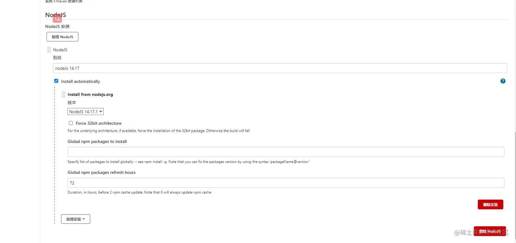Click the Force 32bit architecture label text
Image resolution: width=516 pixels, height=243 pixels.
pos(98,123)
